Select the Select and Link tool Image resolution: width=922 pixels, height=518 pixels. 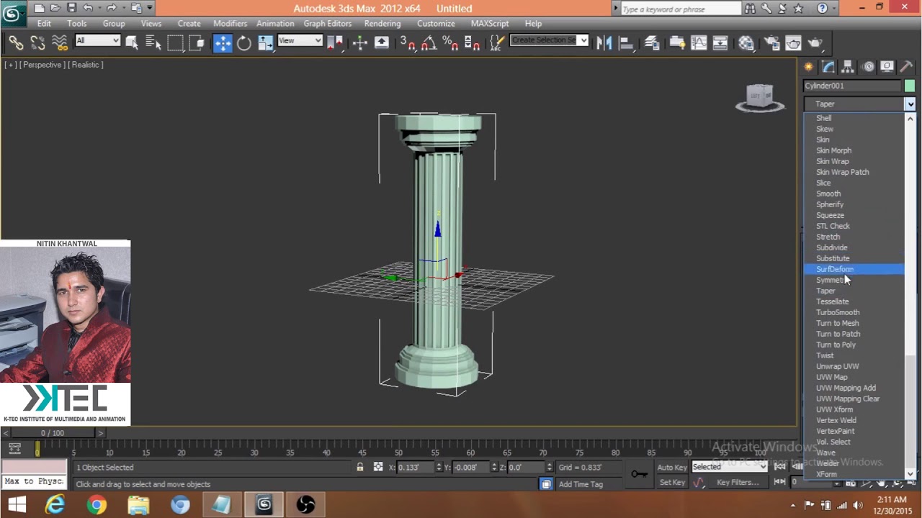coord(16,43)
